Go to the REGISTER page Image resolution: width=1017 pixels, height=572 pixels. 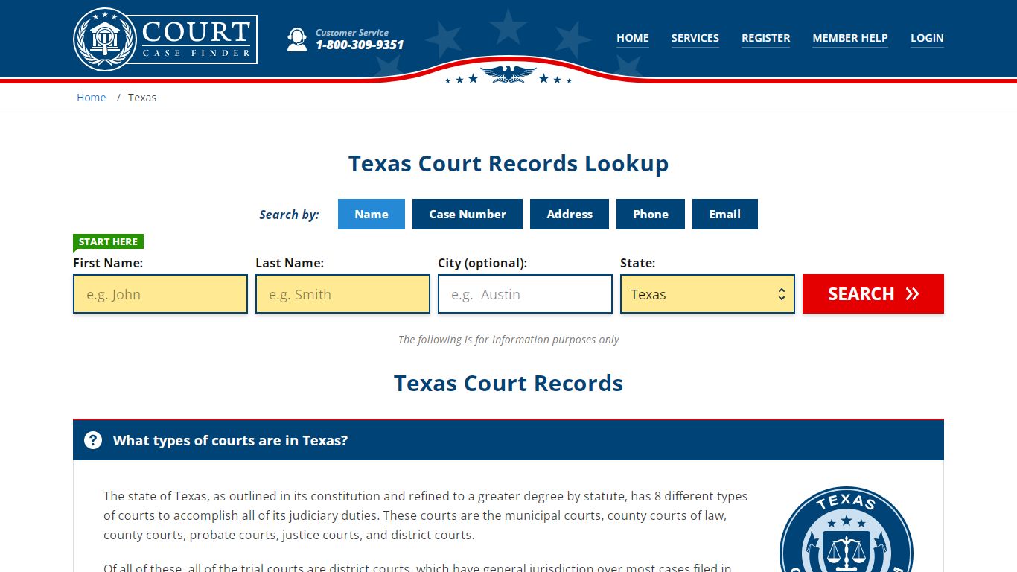click(765, 38)
